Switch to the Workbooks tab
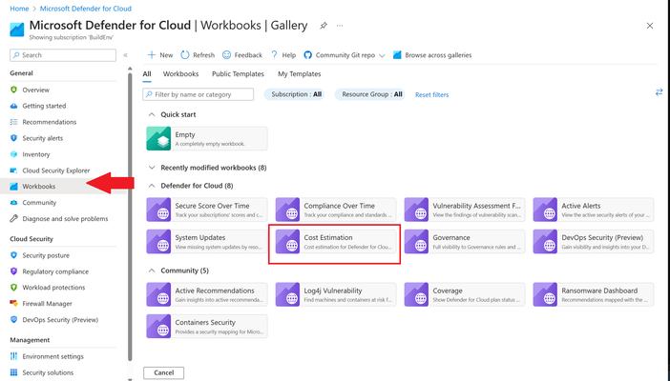 click(x=180, y=73)
